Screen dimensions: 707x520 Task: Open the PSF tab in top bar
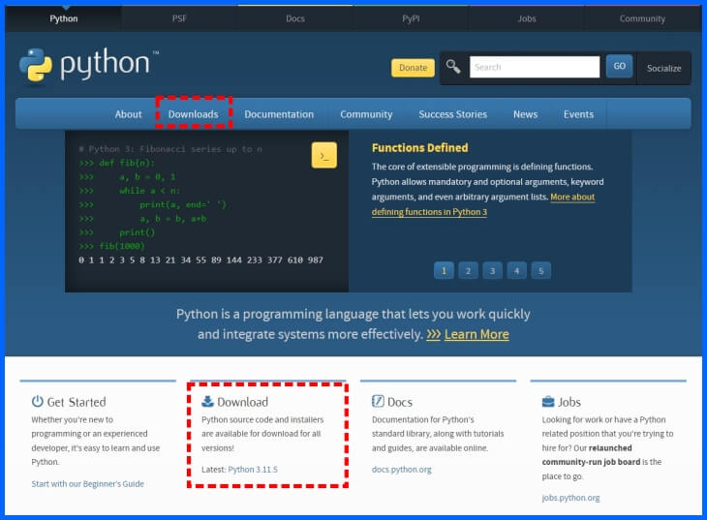click(179, 18)
